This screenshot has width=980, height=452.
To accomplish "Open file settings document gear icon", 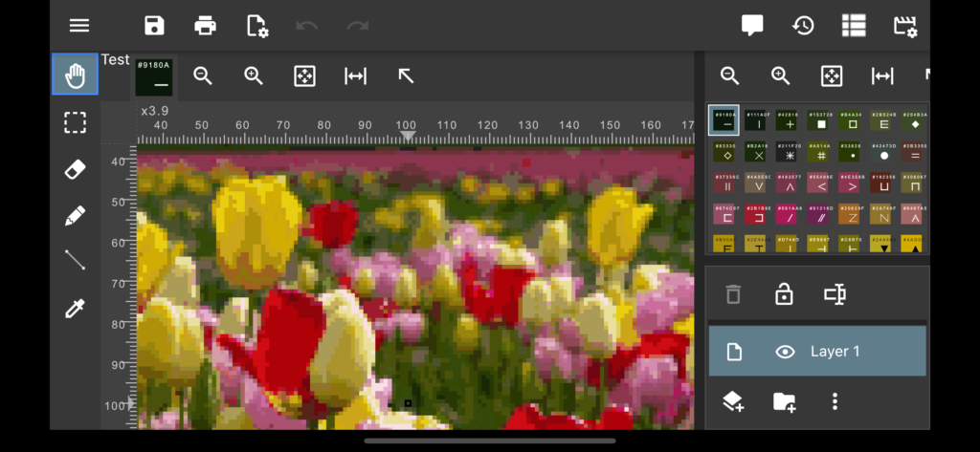I will coord(256,26).
